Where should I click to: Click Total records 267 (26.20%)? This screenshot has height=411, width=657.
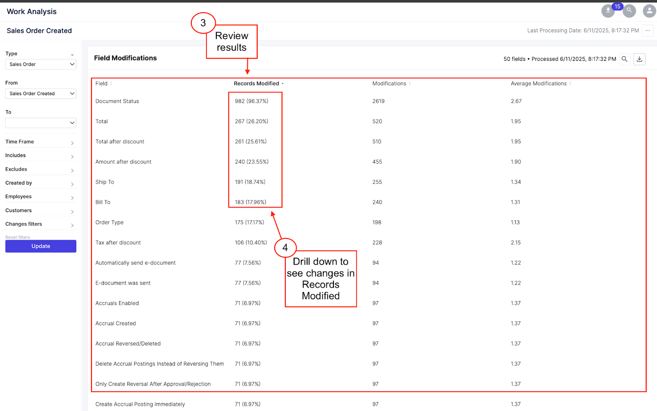[x=251, y=121]
